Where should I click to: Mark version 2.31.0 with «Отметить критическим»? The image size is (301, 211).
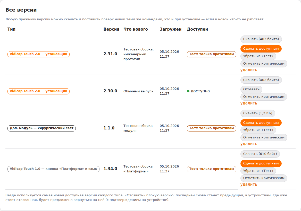[264, 64]
